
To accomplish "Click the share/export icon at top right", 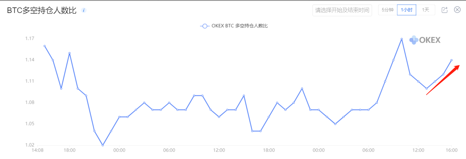I will click(x=444, y=10).
